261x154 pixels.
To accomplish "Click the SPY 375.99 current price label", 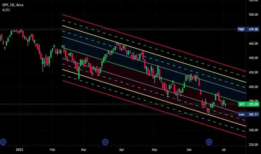I will click(249, 104).
